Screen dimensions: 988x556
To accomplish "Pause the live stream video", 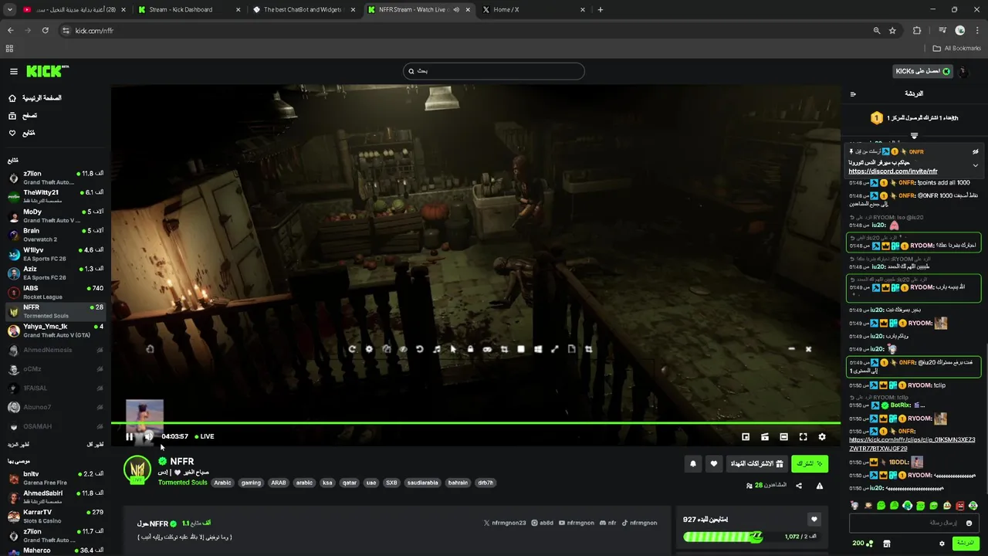I will [129, 436].
